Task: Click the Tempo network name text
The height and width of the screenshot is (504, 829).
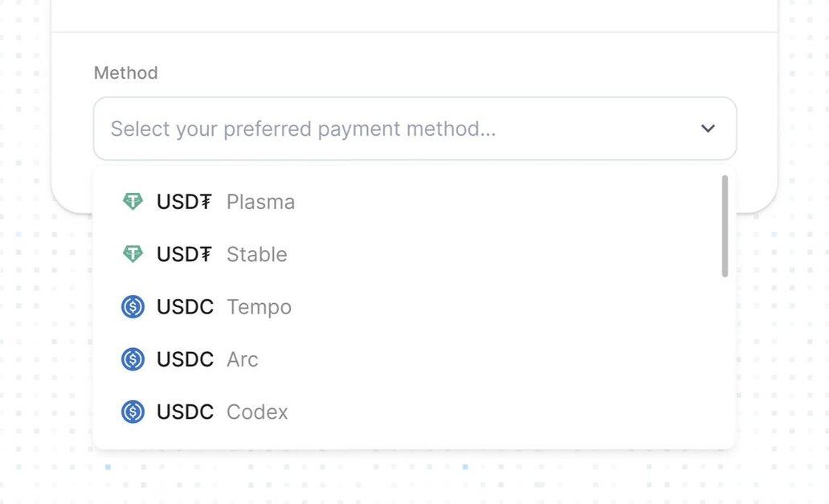Action: (259, 307)
